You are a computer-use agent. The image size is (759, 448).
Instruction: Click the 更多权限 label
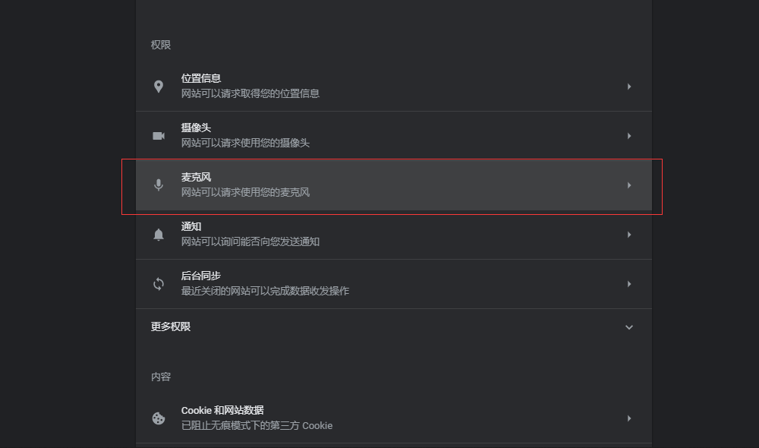171,327
